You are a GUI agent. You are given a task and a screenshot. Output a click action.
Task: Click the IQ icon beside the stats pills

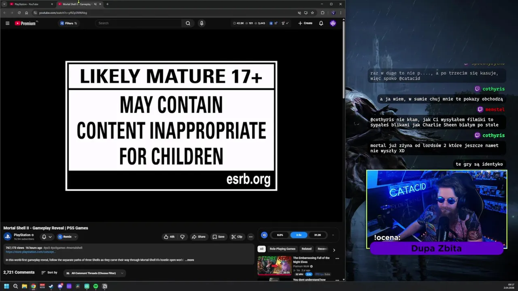264,235
